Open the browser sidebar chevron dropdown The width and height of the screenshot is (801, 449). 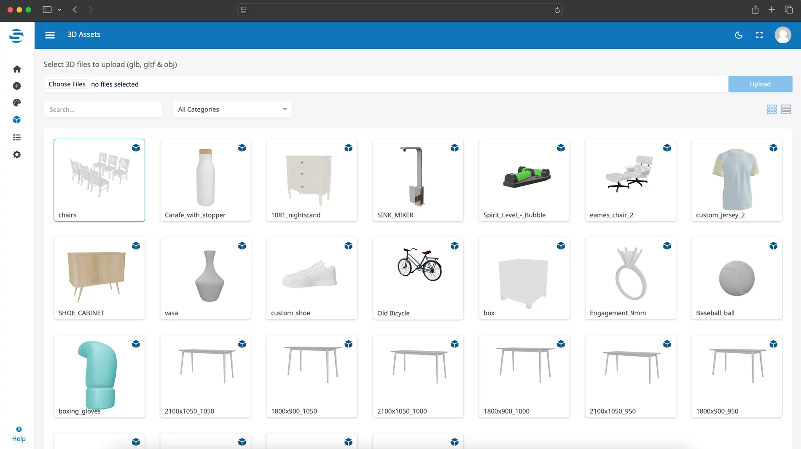tap(59, 10)
